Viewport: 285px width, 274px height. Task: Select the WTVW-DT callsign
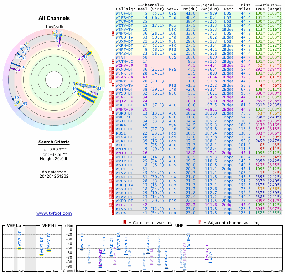tap(124, 137)
